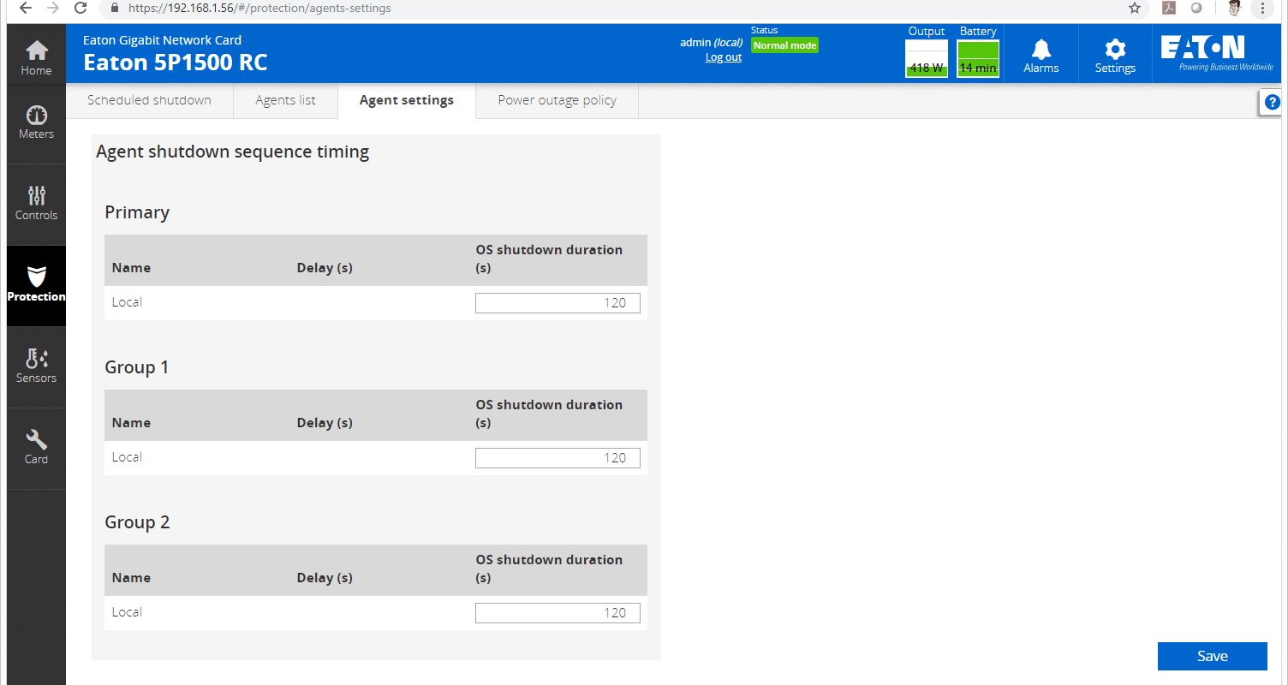Click 'Local' in the Primary table
The width and height of the screenshot is (1288, 685).
[127, 302]
